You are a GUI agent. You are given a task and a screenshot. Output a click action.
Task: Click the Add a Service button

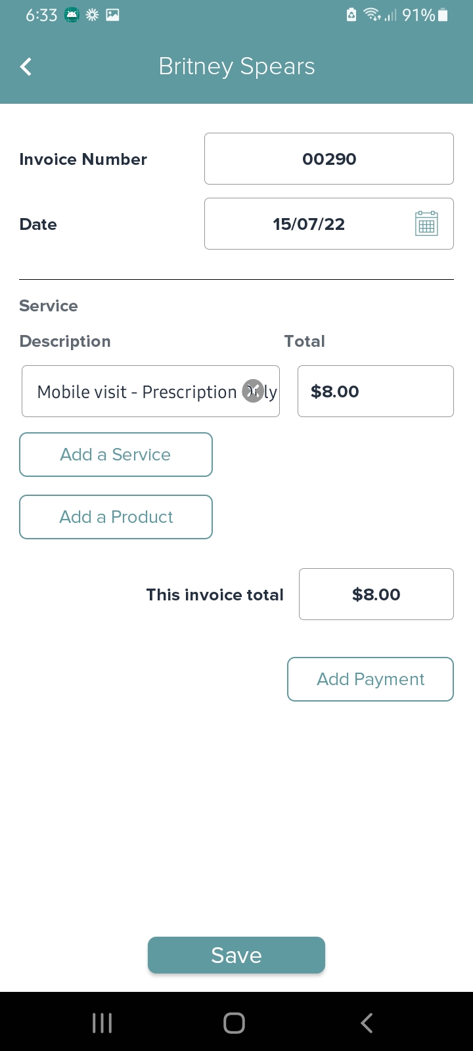pos(116,455)
